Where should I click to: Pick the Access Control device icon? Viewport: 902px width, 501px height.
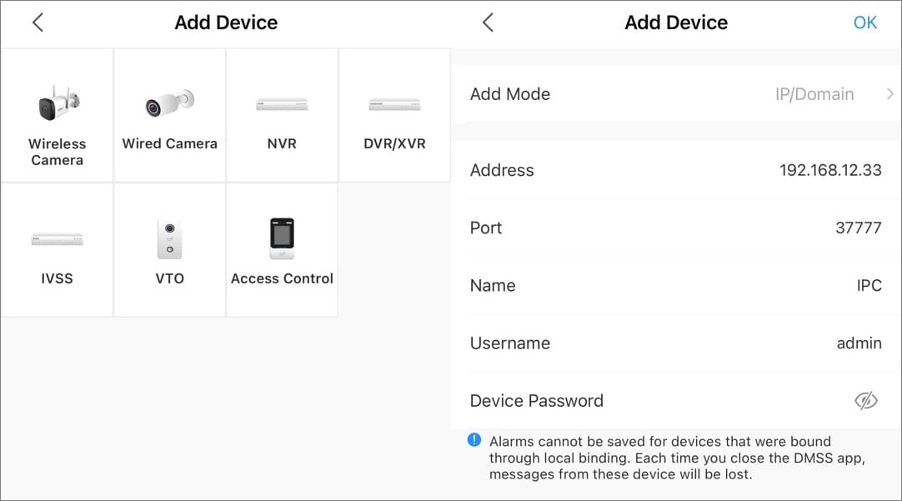pyautogui.click(x=282, y=238)
